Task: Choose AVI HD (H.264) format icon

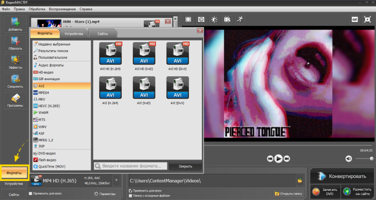Action: click(110, 54)
